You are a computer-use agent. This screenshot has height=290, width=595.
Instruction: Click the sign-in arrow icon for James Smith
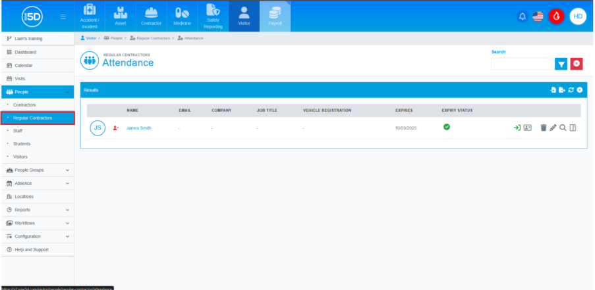pos(517,128)
